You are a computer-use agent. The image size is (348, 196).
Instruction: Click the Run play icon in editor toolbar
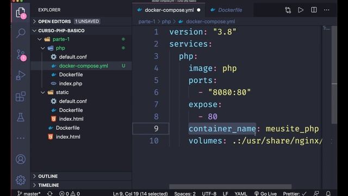pos(301,10)
